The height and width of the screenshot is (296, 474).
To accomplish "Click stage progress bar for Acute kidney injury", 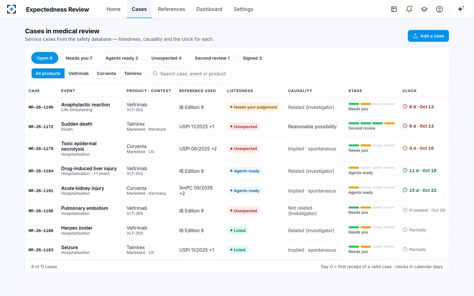I will [x=371, y=187].
